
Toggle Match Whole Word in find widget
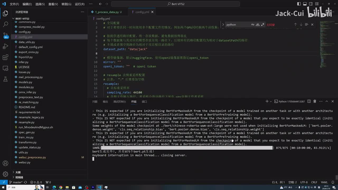tap(258, 25)
